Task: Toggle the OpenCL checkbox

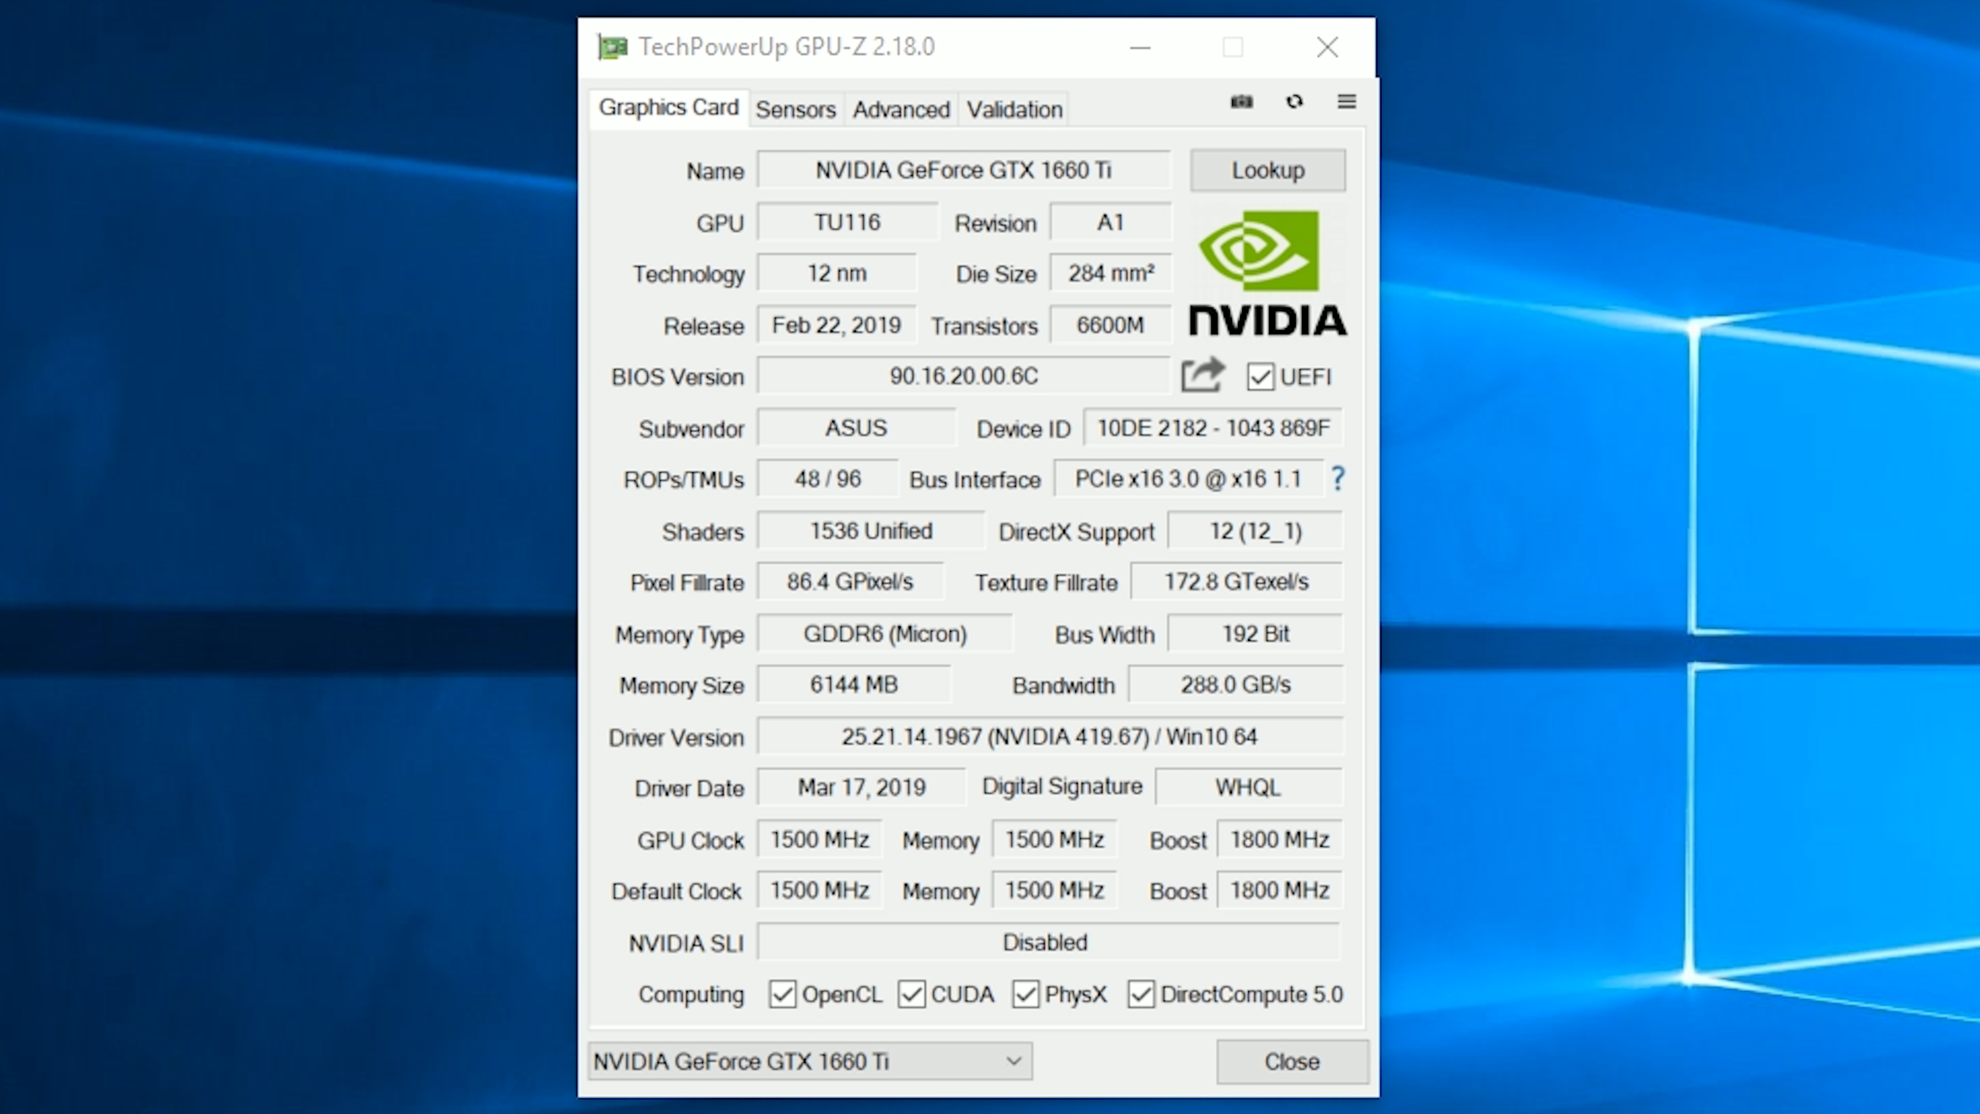Action: (x=783, y=994)
